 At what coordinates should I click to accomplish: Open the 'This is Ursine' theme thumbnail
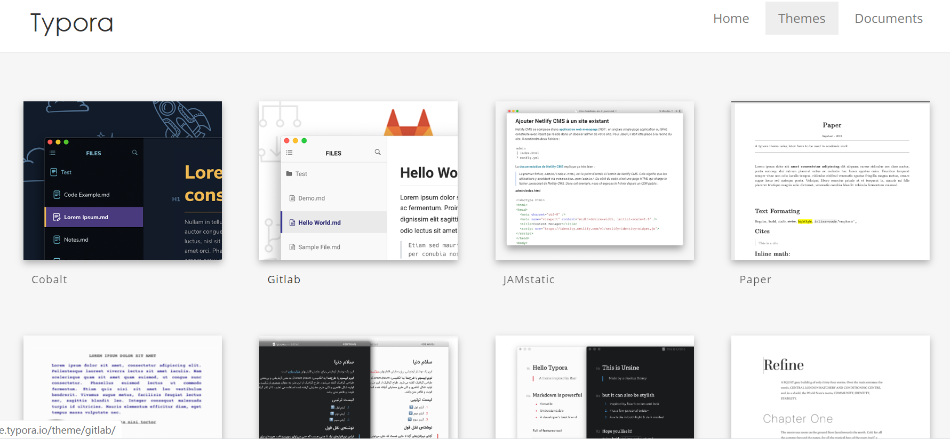pyautogui.click(x=595, y=387)
